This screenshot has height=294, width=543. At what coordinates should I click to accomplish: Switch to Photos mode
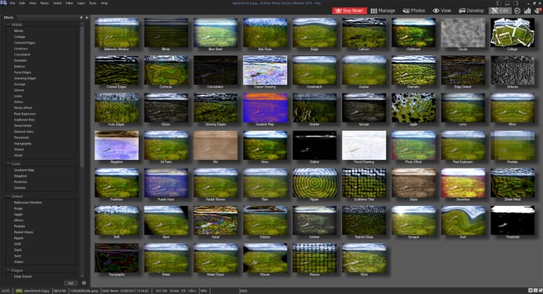coord(413,10)
